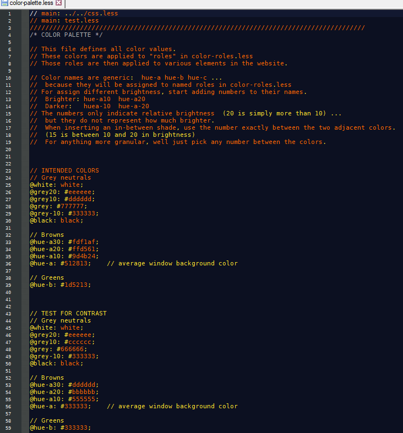Click the save-state disk icon on the tab

click(x=4, y=3)
